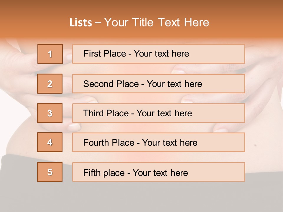Click the words 'Fifth place'
This screenshot has height=212, width=283.
point(104,173)
